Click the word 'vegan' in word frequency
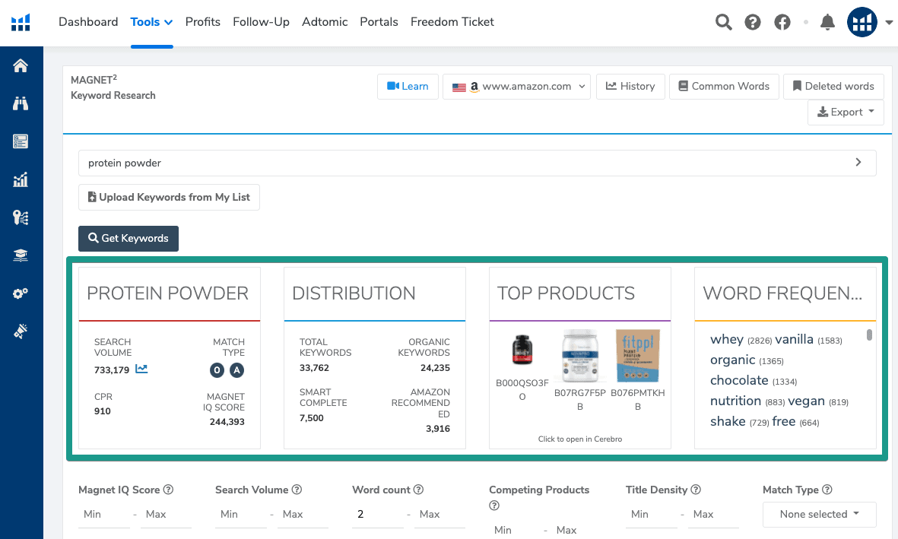The image size is (898, 539). pos(806,401)
